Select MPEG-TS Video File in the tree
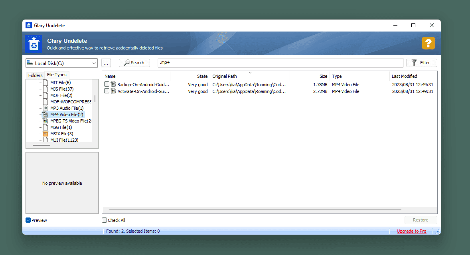 click(71, 121)
